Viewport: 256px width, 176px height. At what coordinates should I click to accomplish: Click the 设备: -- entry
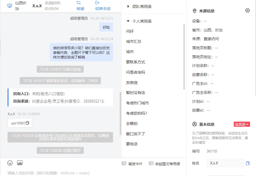click(x=199, y=21)
